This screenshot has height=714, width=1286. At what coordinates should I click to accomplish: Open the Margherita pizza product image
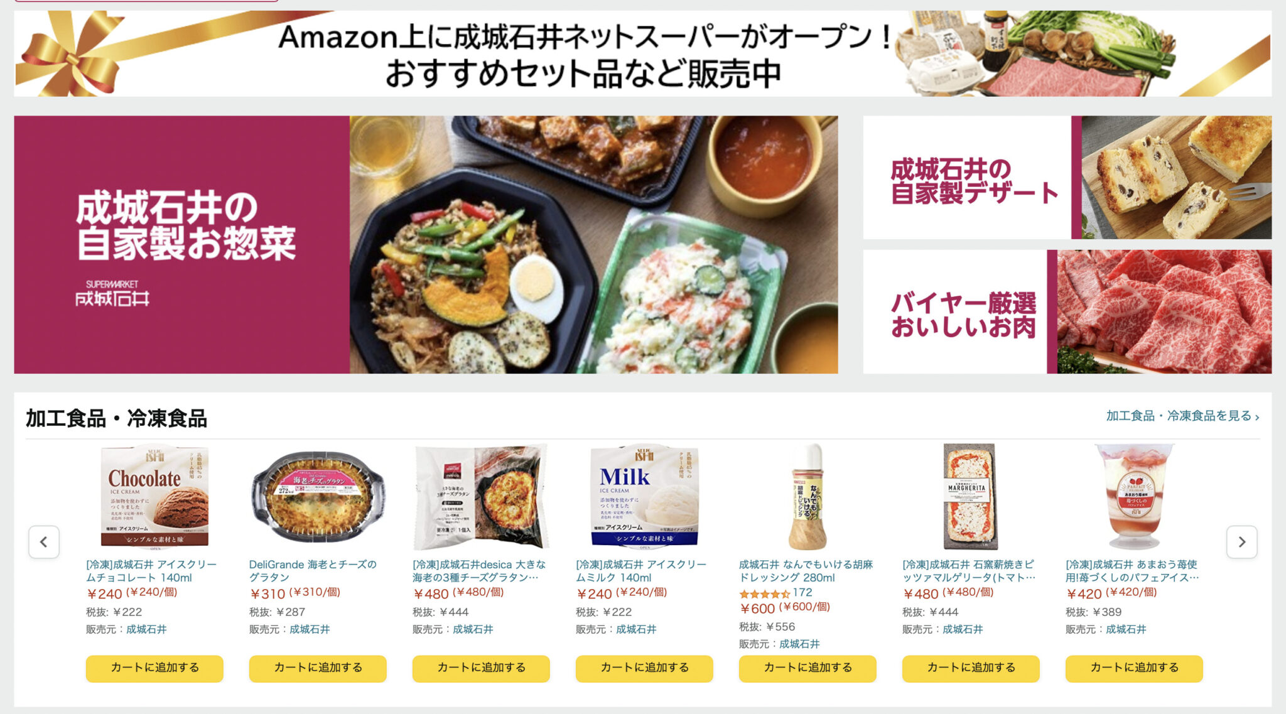coord(970,497)
